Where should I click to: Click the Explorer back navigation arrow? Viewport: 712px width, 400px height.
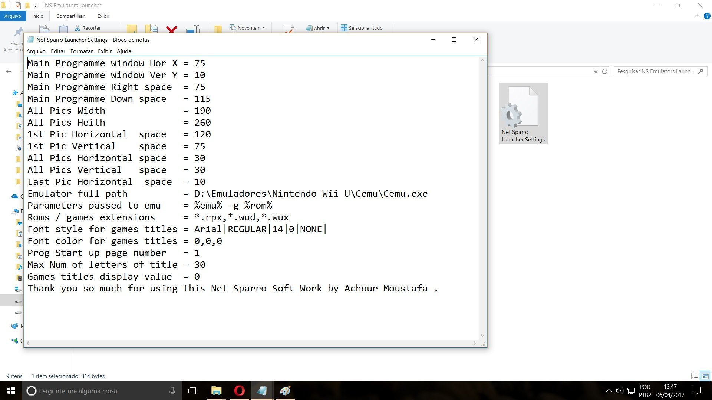coord(9,71)
